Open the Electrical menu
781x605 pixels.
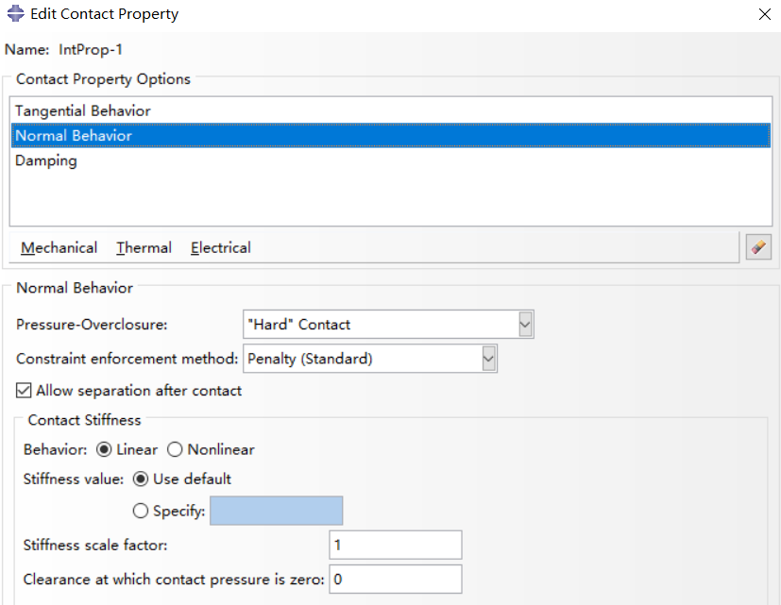[x=221, y=247]
